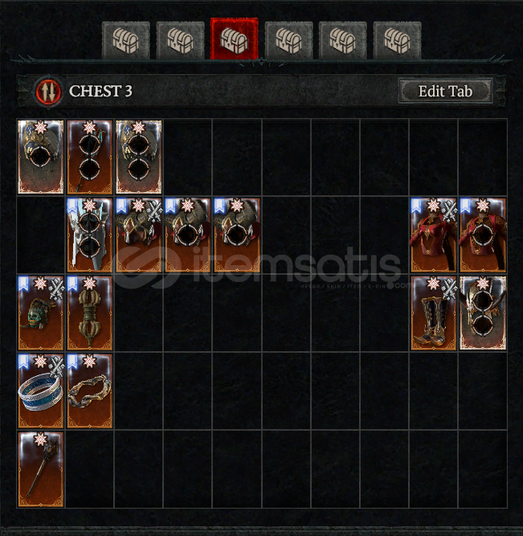Switch to the second chest tab
This screenshot has height=536, width=523.
tap(180, 41)
